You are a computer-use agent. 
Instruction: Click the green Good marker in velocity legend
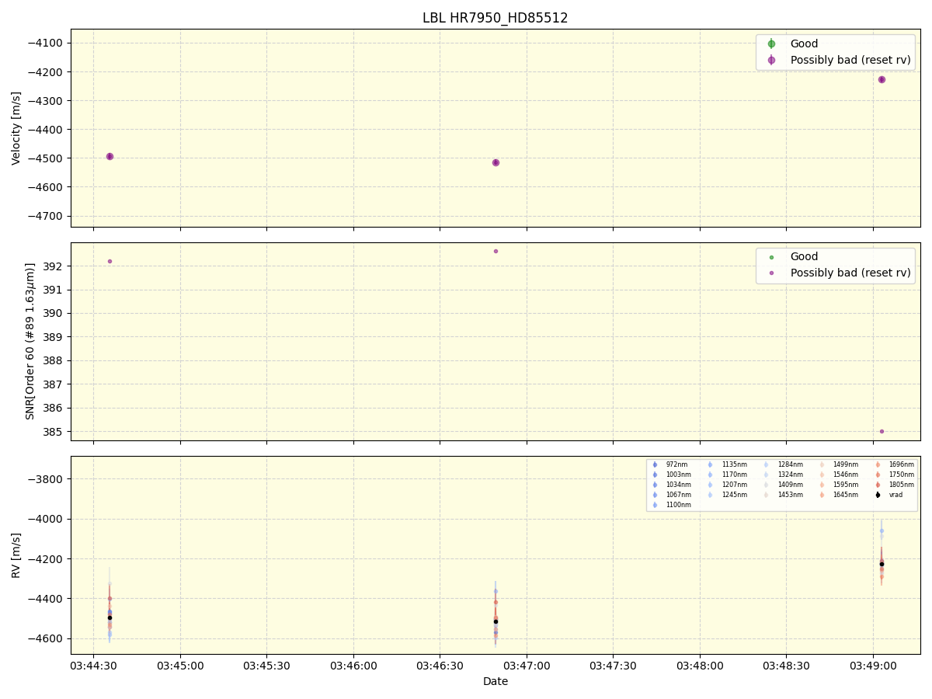tap(771, 43)
